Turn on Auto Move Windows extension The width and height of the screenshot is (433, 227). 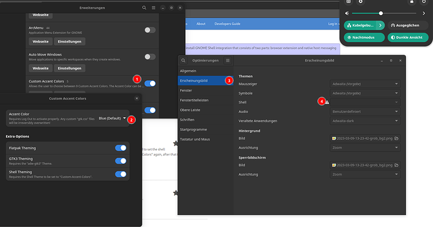coord(150,57)
